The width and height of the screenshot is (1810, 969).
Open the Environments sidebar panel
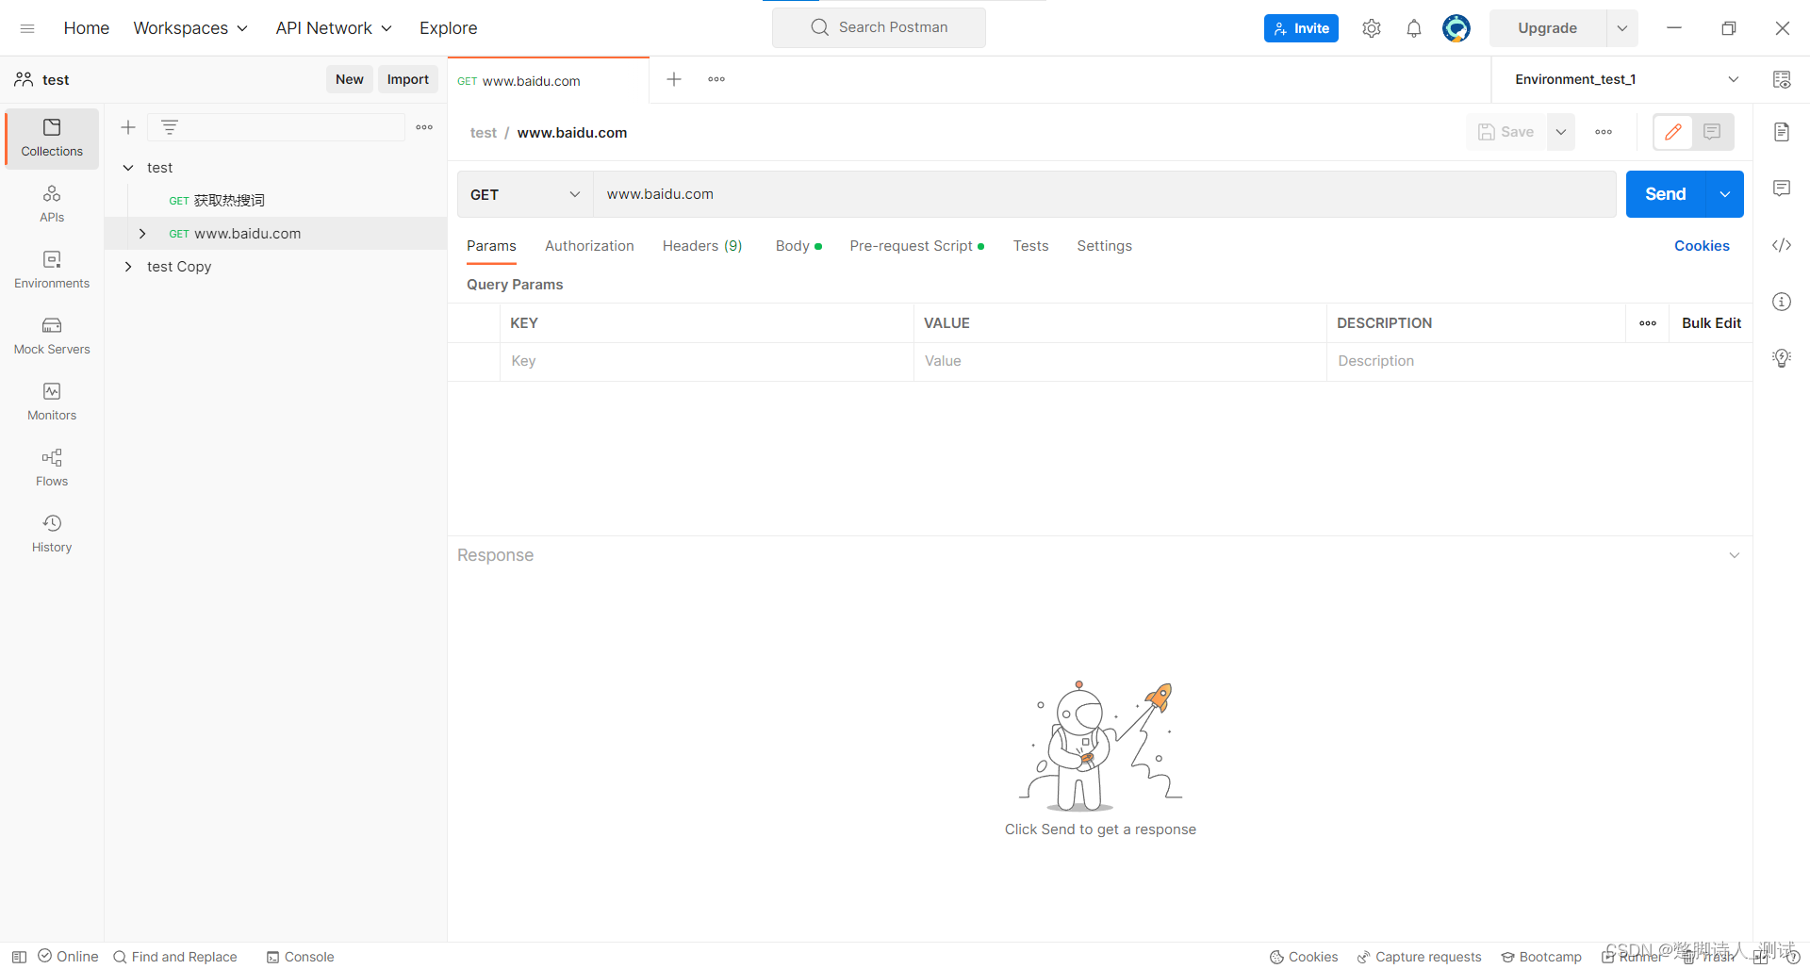(52, 270)
